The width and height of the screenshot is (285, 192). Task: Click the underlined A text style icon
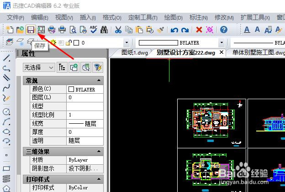click(247, 30)
